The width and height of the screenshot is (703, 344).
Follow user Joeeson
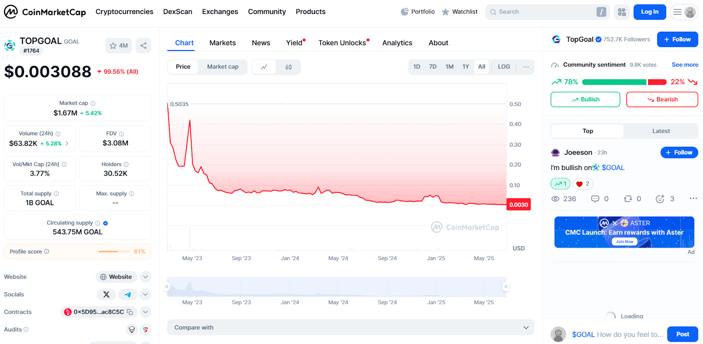[x=679, y=152]
